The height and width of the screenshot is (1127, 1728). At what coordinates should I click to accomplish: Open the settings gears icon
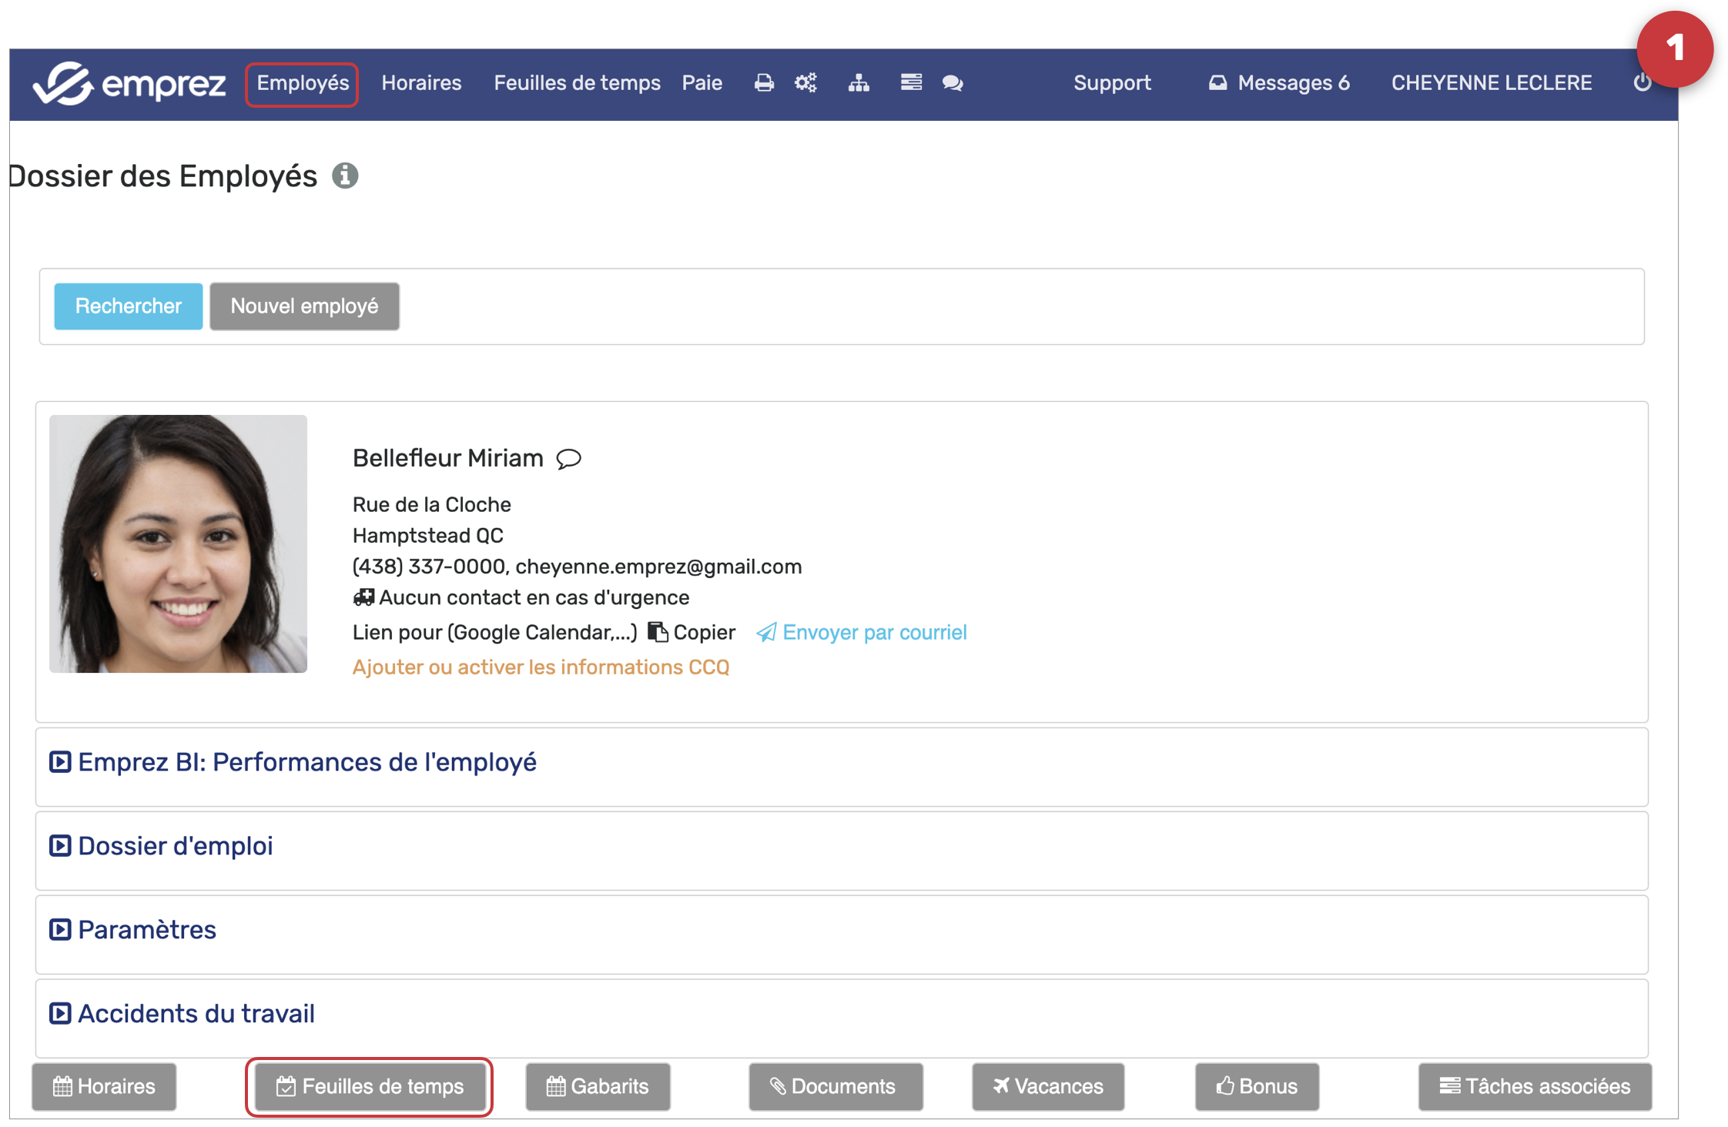(805, 83)
